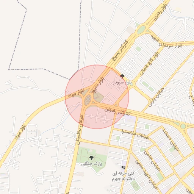Click the green roundabout at right edge
The height and width of the screenshot is (194, 194).
click(183, 126)
